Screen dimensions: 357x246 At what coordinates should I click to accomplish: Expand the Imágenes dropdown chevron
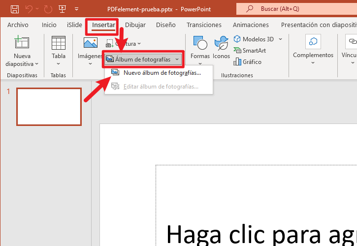pos(91,64)
